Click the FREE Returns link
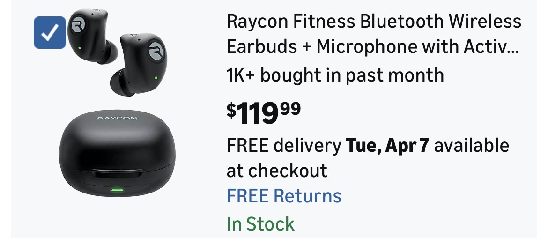The height and width of the screenshot is (238, 548). [284, 196]
